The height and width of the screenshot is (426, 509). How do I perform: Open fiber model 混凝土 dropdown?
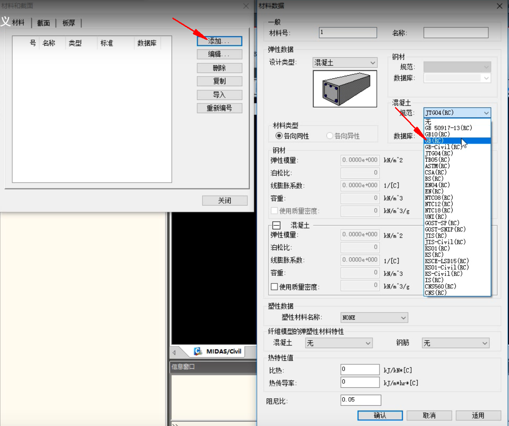(339, 343)
